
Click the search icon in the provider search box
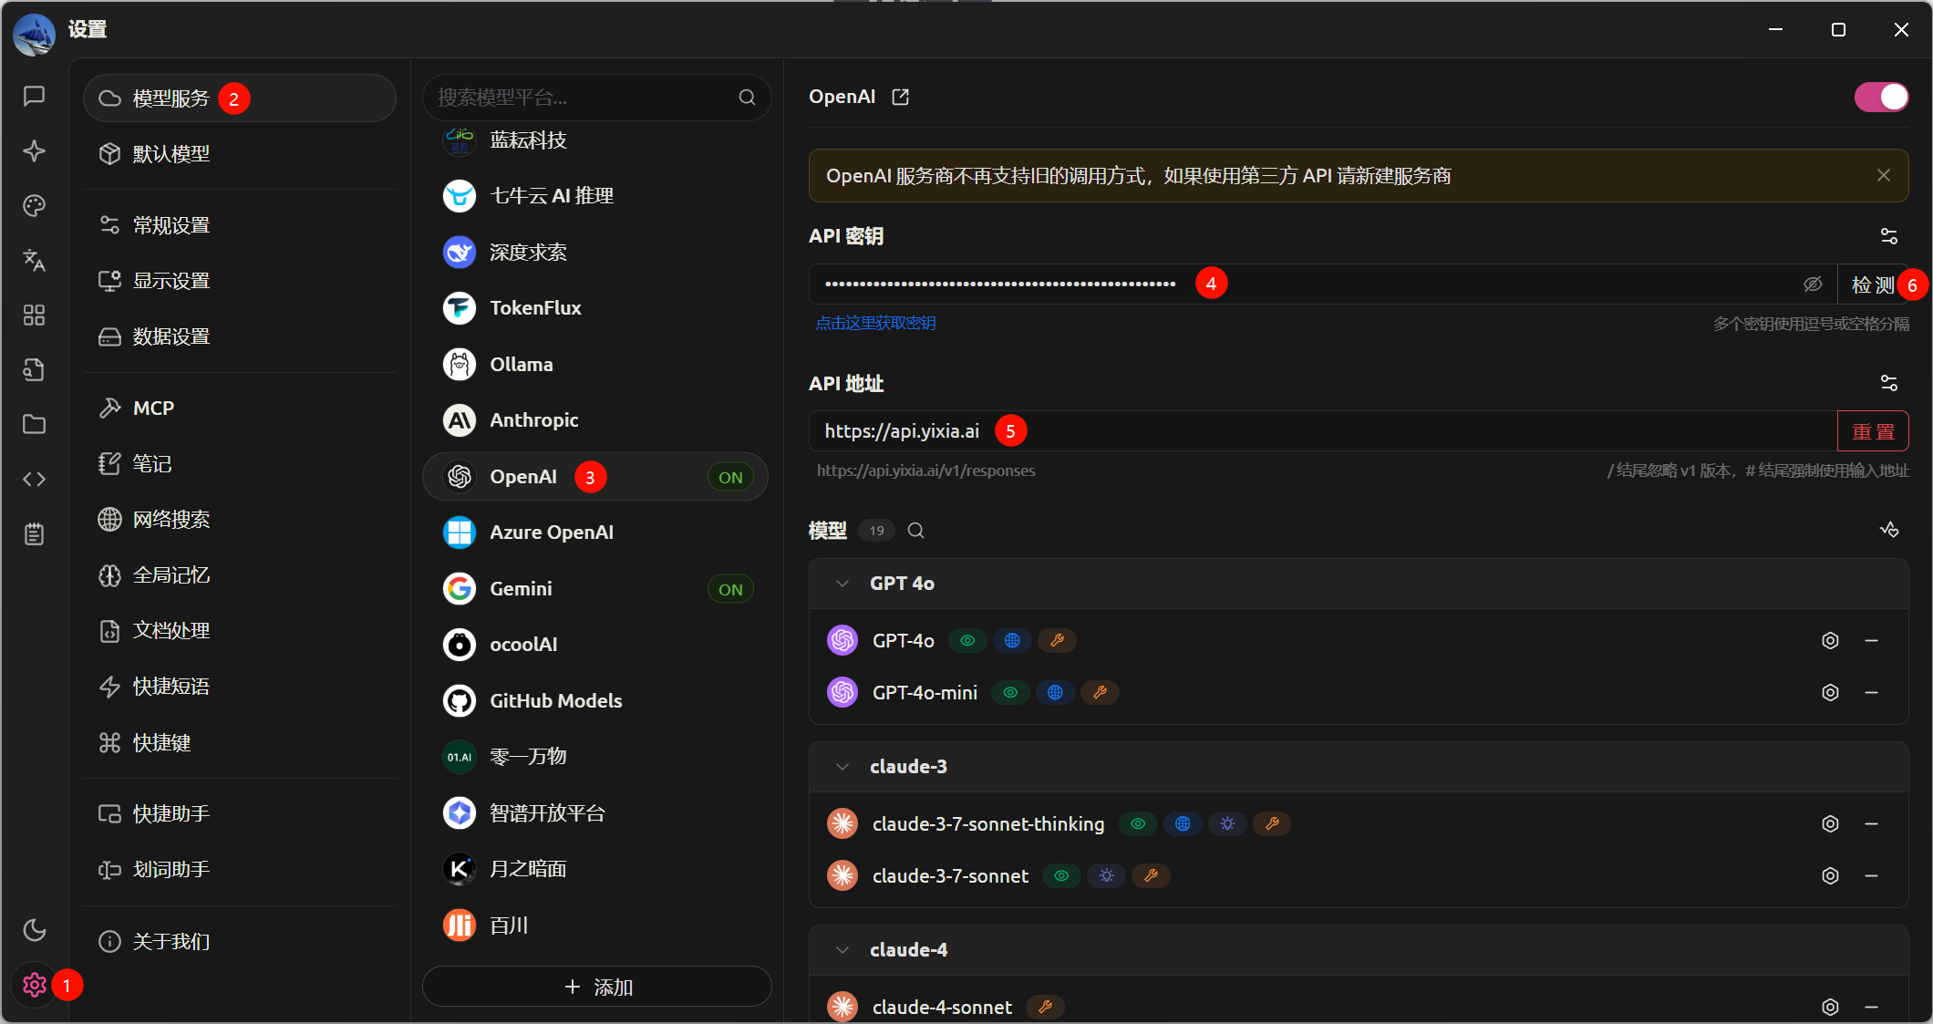tap(747, 98)
